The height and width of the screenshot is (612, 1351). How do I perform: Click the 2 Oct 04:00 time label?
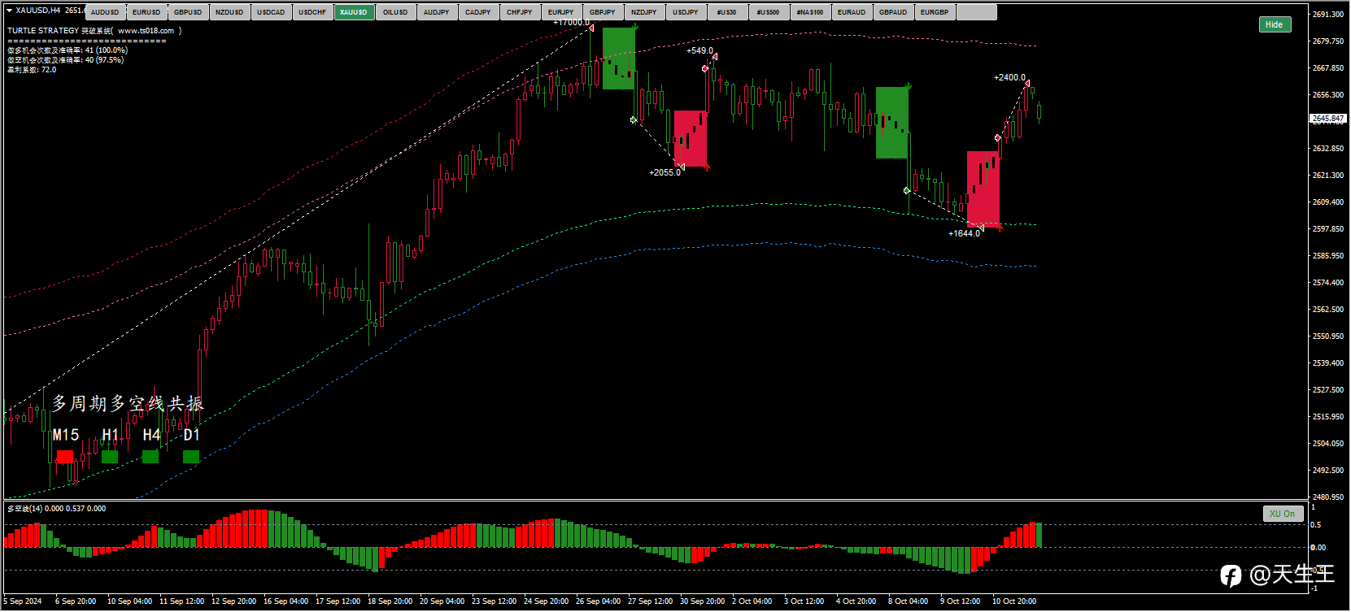[752, 601]
